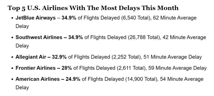This screenshot has height=96, width=214.
Task: Click the bullet before Allegiant Air
Action: click(x=12, y=57)
